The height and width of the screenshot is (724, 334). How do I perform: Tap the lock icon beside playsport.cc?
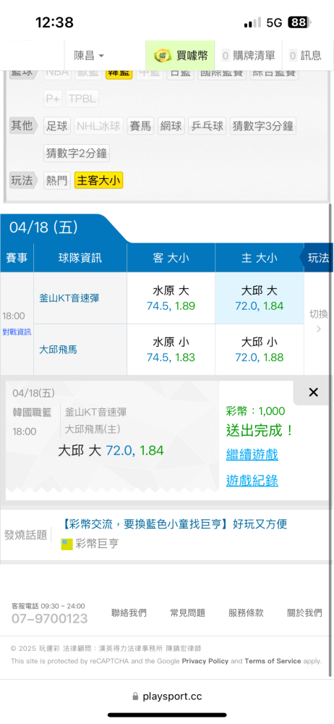click(135, 696)
